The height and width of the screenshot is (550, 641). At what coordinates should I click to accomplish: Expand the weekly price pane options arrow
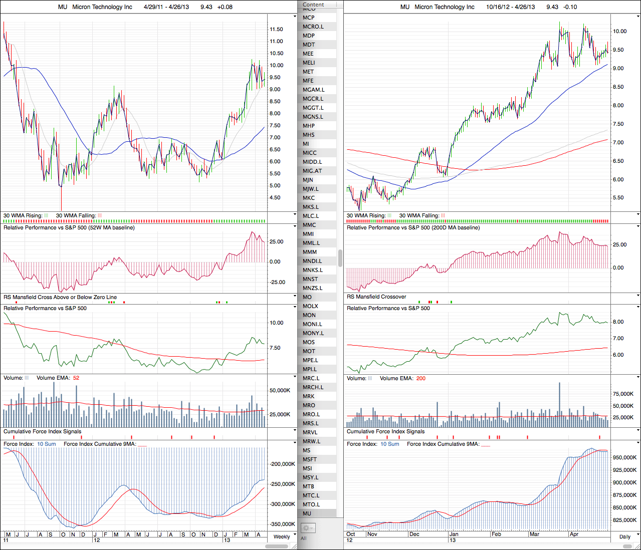295,16
